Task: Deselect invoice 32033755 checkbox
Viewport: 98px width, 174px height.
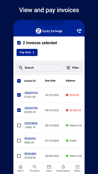Action: (x=19, y=110)
